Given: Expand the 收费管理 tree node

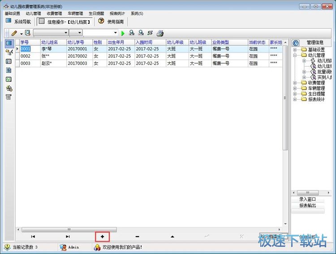Looking at the screenshot, I should pyautogui.click(x=295, y=83).
